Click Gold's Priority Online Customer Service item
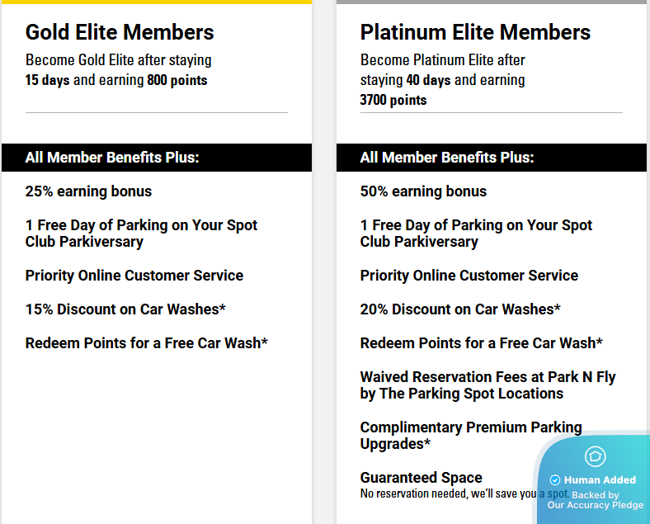650x524 pixels. click(x=134, y=276)
